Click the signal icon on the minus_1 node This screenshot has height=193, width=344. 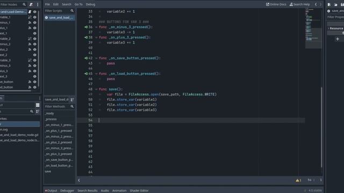coord(30,23)
